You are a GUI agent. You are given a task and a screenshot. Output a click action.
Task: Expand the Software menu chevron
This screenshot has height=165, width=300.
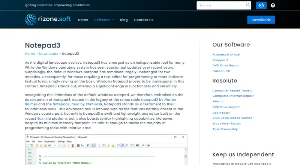point(113,20)
